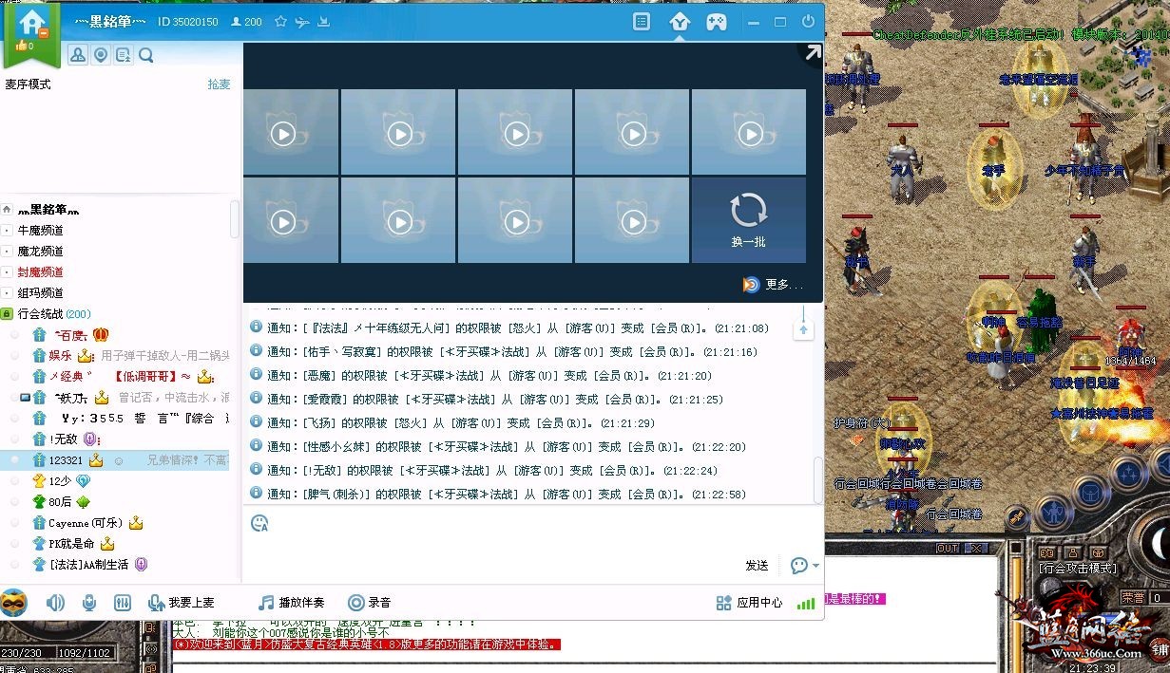
Task: Expand the chat bubble options dropdown
Action: (x=815, y=566)
